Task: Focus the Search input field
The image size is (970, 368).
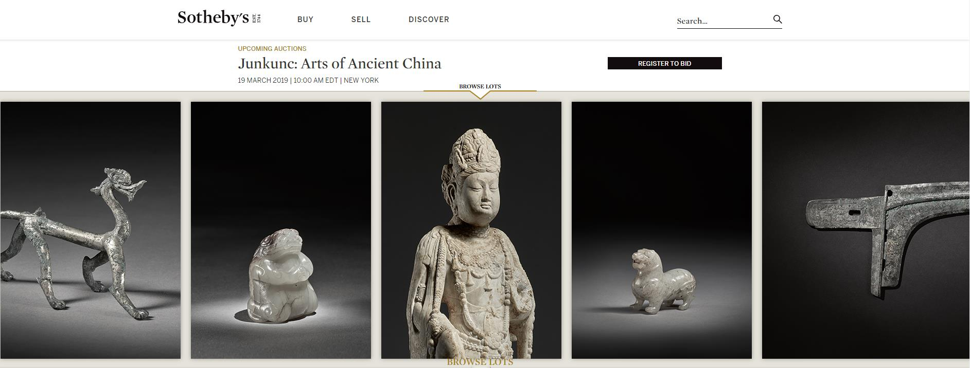Action: coord(723,21)
